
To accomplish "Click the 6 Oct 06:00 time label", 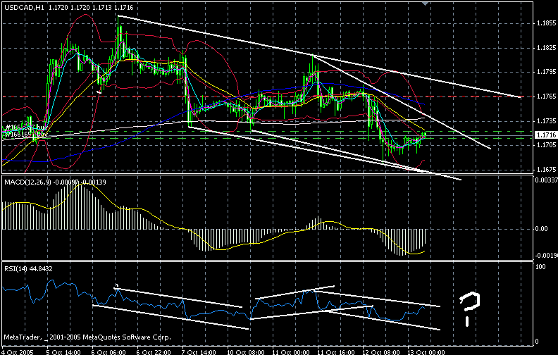I will coord(108,352).
